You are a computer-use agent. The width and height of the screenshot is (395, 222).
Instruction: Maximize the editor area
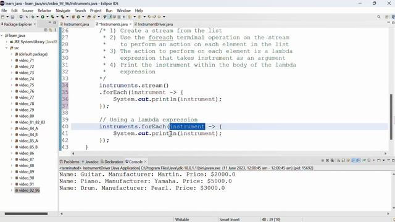[393, 23]
